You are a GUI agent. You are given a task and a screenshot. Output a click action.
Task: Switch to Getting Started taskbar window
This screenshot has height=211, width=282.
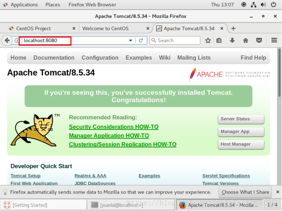click(x=44, y=205)
